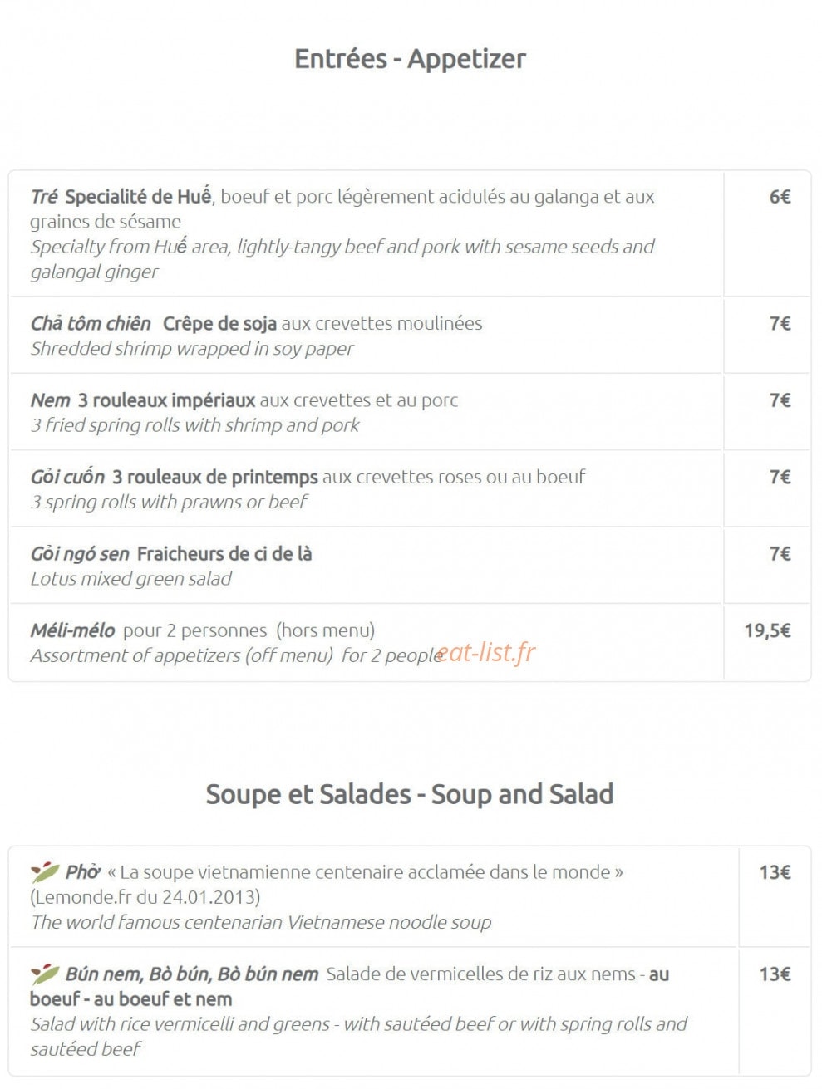
Task: Select the Gỏi ngó sen lotus salad row
Action: pos(367,566)
